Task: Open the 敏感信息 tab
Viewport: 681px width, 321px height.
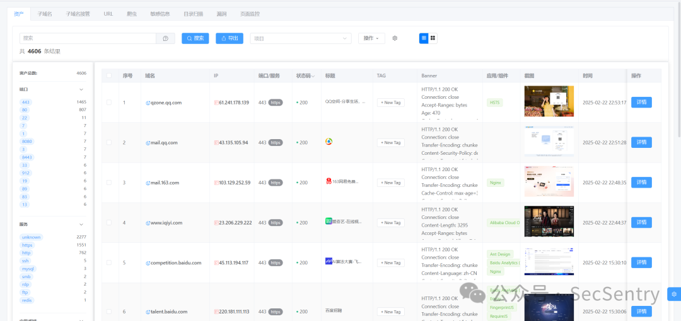Action: pyautogui.click(x=160, y=14)
